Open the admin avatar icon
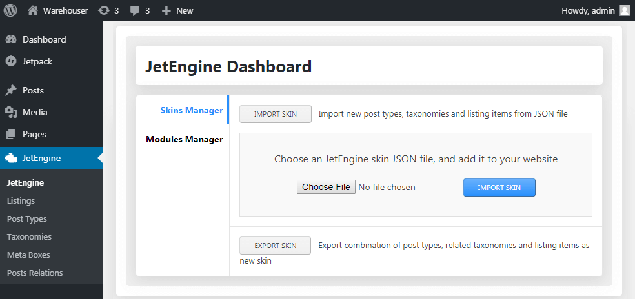Viewport: 635px width, 299px height. [624, 10]
